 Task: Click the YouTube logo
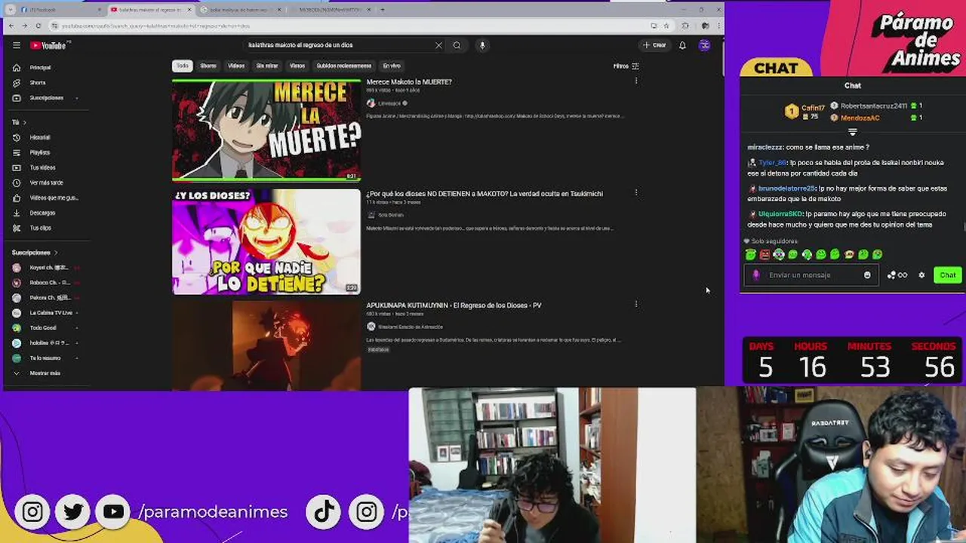click(50, 45)
